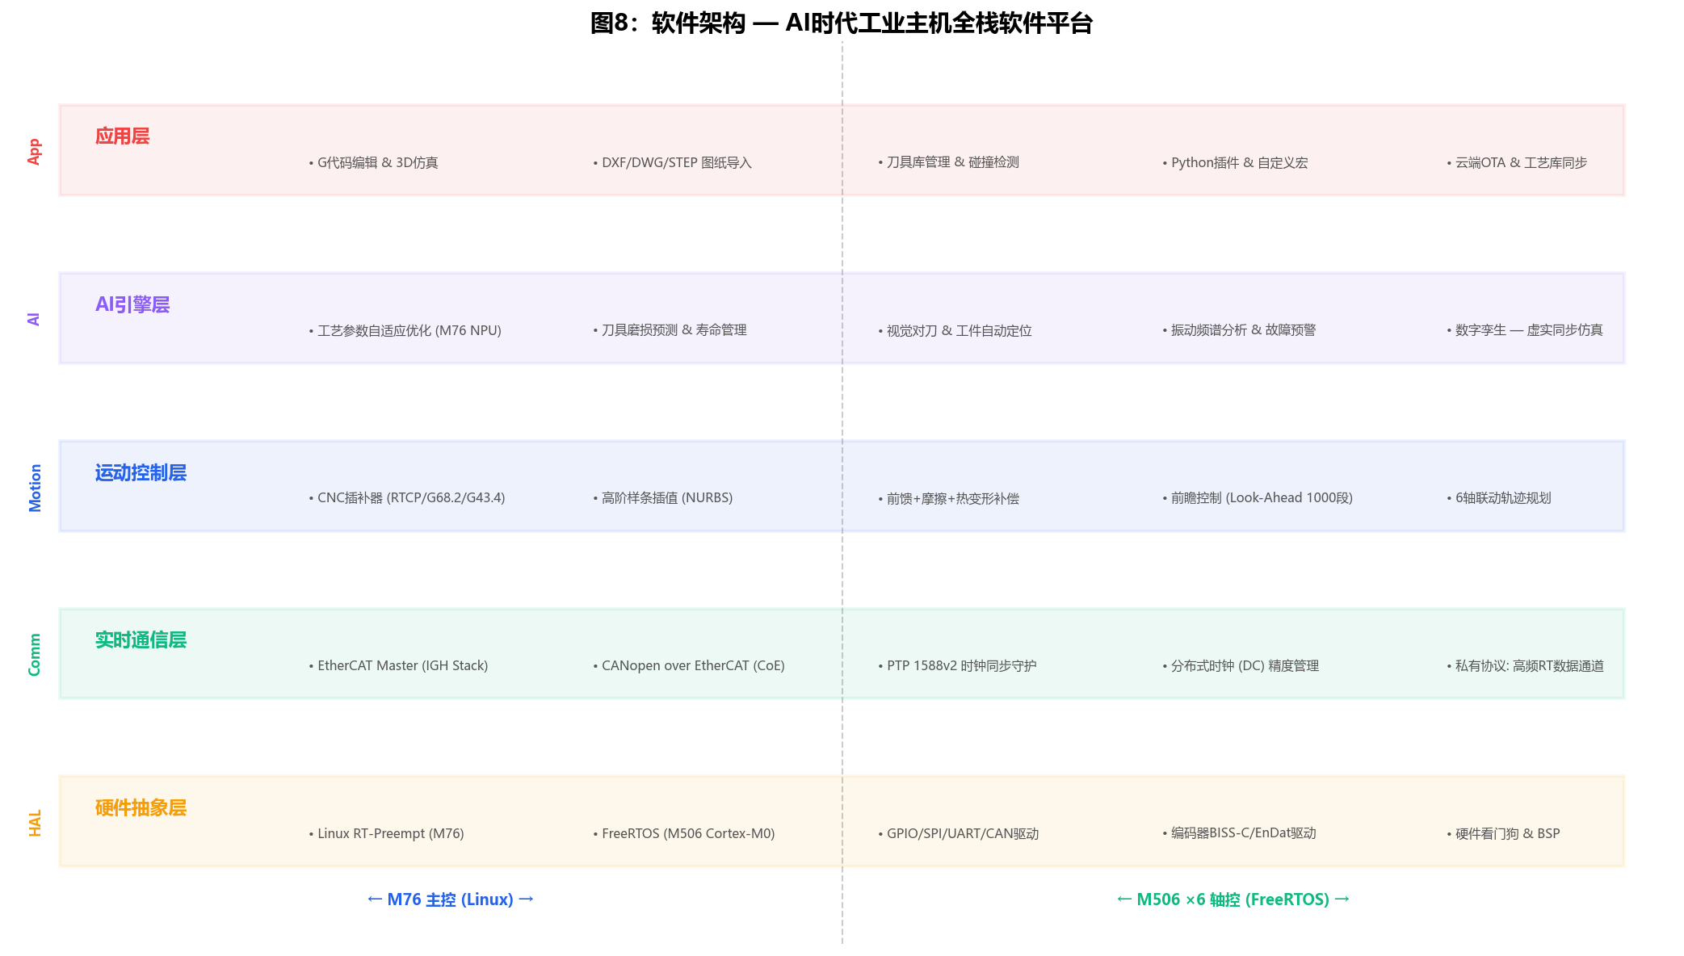The width and height of the screenshot is (1684, 956).
Task: Select '6轴联动轨迹规划' entry
Action: pos(1499,498)
